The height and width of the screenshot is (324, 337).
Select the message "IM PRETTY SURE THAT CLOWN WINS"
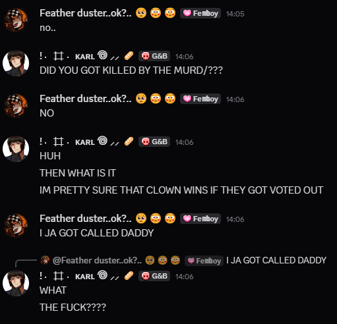coord(181,190)
